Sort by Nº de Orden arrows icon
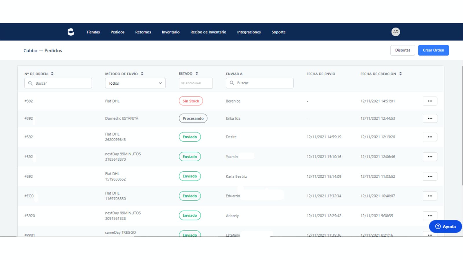This screenshot has width=463, height=260. tap(52, 74)
